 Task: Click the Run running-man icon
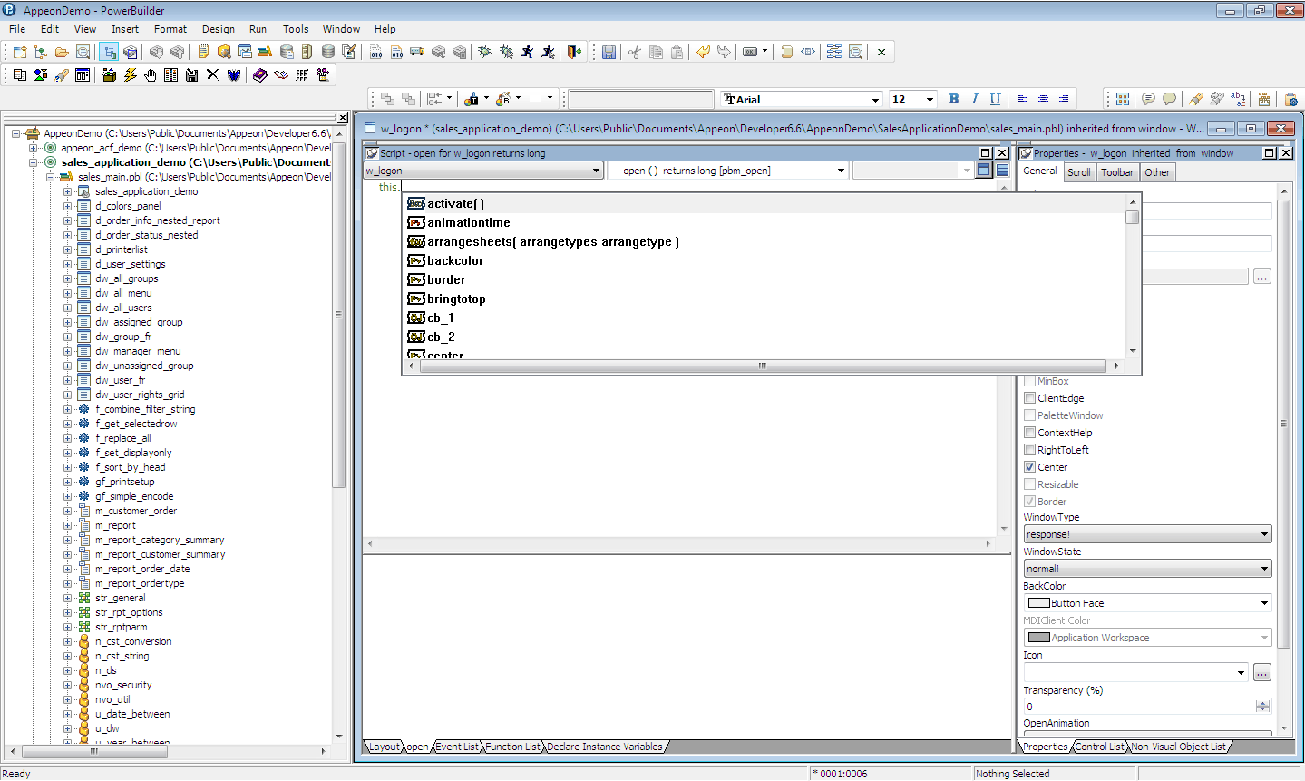528,52
